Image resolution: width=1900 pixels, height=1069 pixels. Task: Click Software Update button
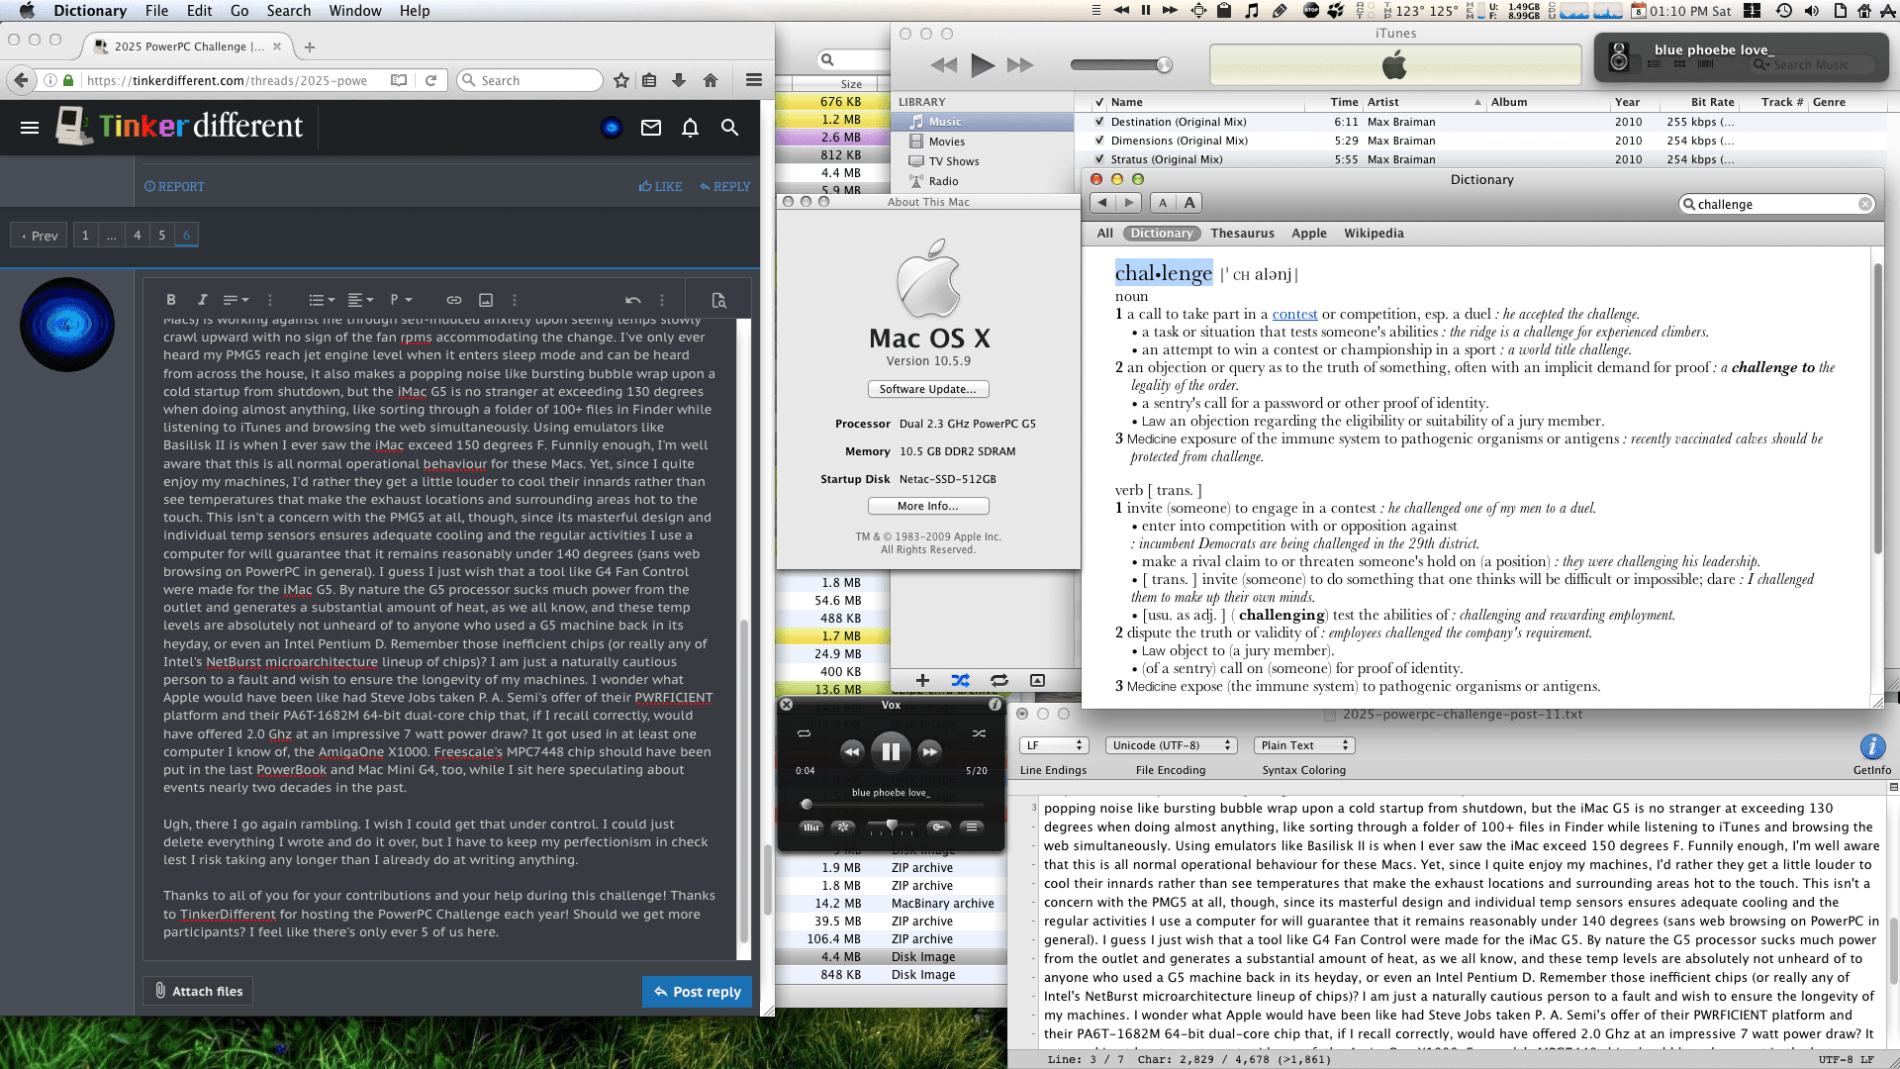point(928,389)
